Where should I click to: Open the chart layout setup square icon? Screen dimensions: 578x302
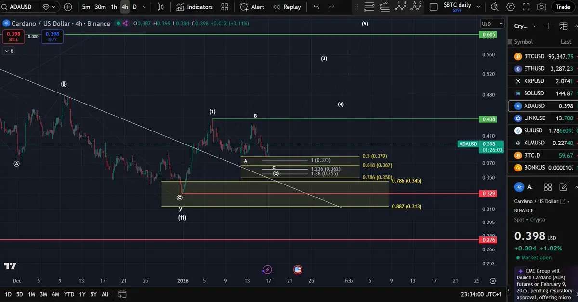[433, 7]
